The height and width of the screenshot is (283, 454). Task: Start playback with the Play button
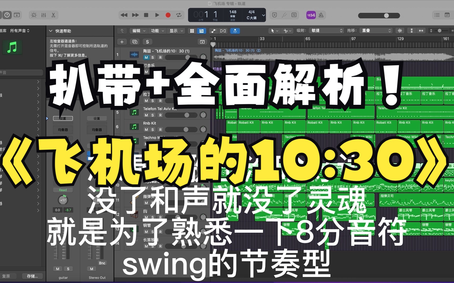[x=157, y=15]
